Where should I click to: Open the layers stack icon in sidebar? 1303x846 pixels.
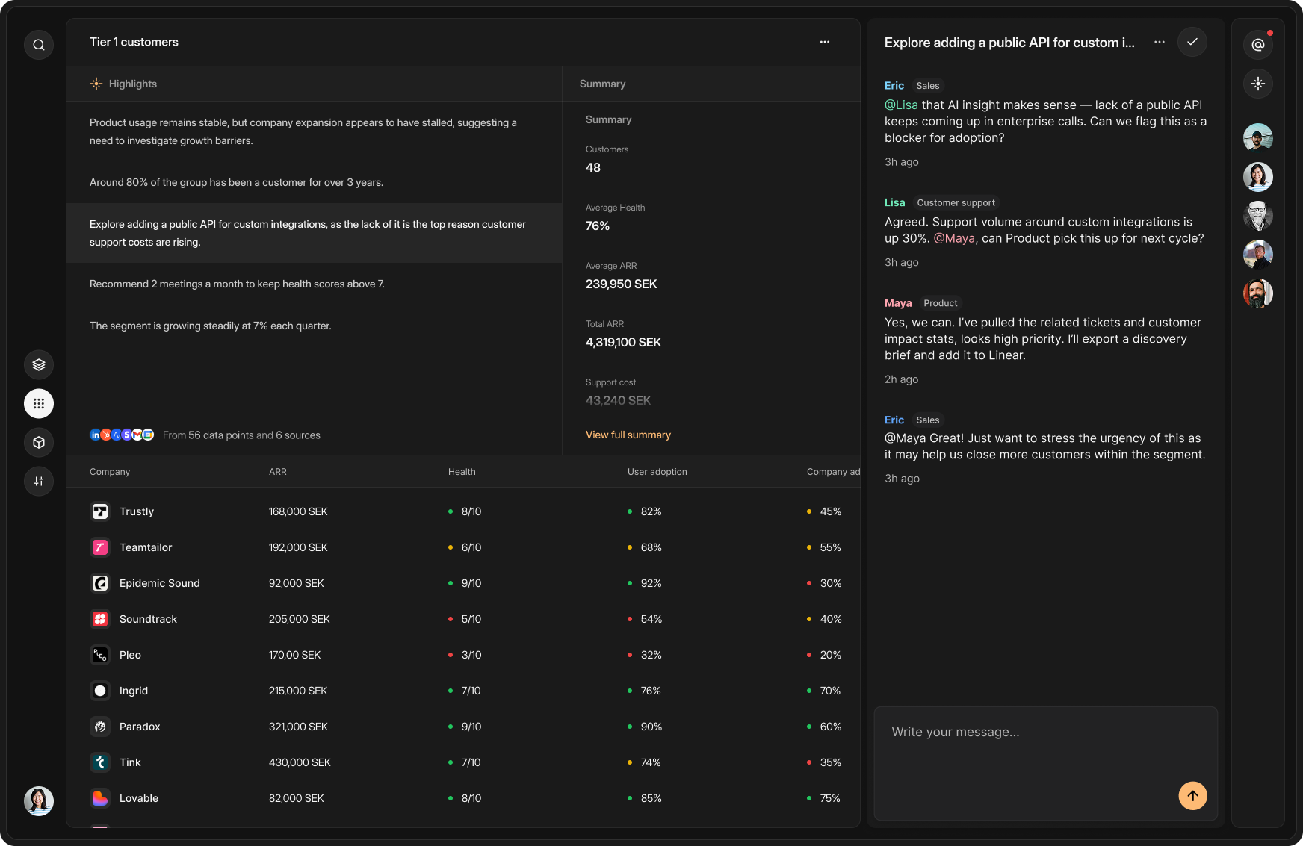pos(39,365)
